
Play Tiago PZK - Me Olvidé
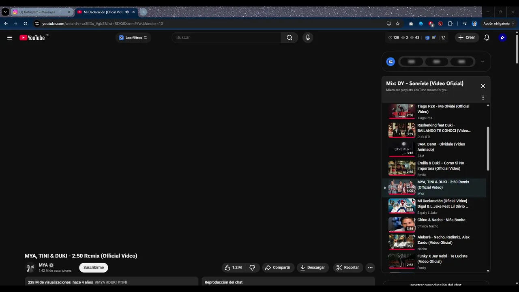[x=435, y=112]
